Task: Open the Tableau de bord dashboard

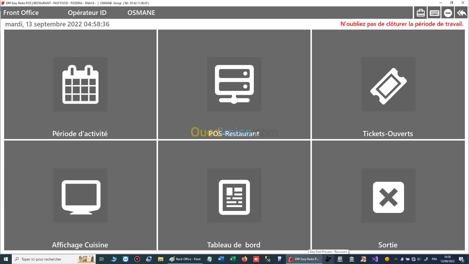Action: point(234,195)
